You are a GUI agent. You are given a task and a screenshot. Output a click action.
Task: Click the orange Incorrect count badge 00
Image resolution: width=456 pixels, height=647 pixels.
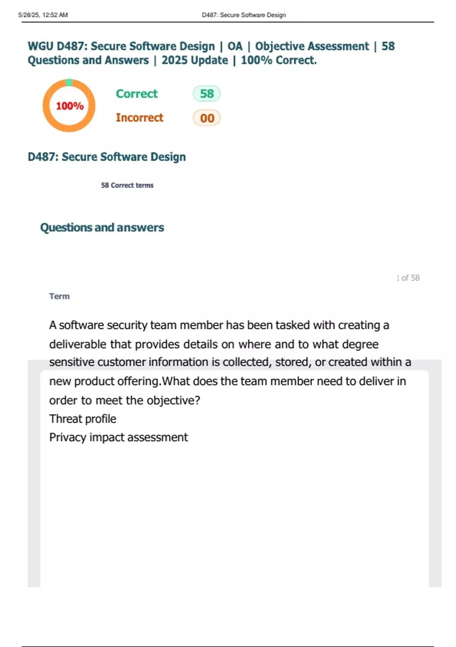click(207, 118)
